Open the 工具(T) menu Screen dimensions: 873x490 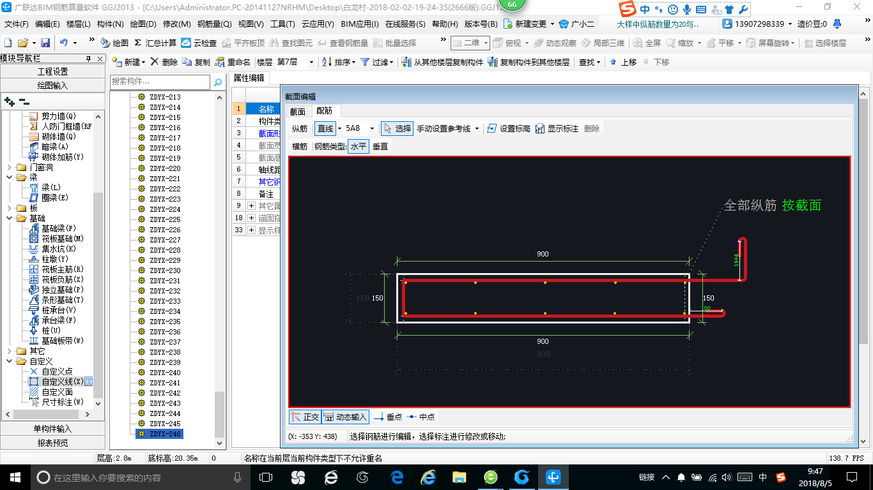[282, 24]
